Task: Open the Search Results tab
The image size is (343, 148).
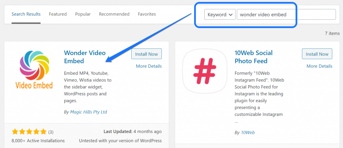Action: pos(26,14)
